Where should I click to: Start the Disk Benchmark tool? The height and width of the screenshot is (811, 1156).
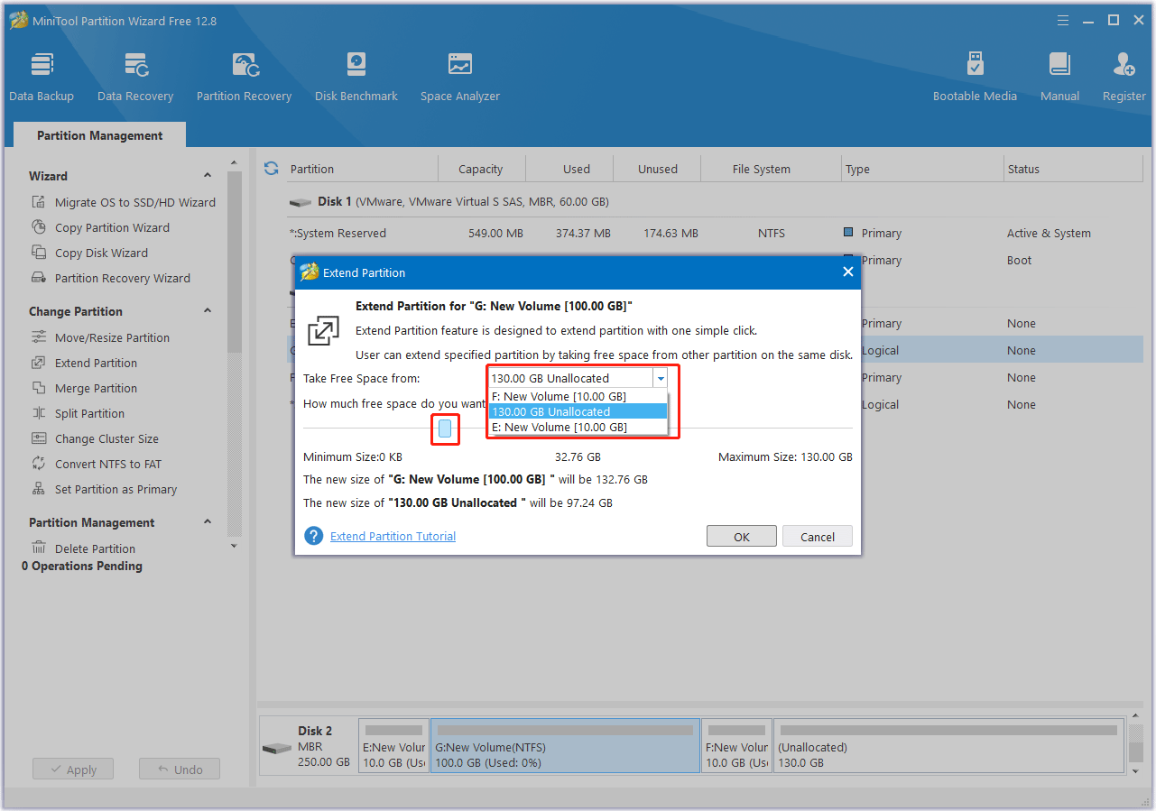point(356,77)
